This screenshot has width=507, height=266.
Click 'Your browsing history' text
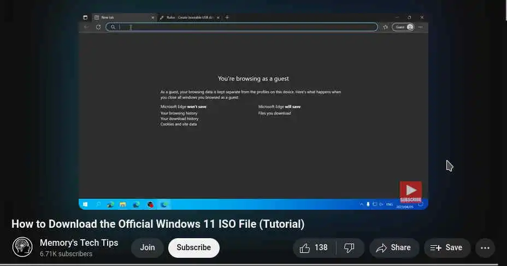tap(179, 113)
